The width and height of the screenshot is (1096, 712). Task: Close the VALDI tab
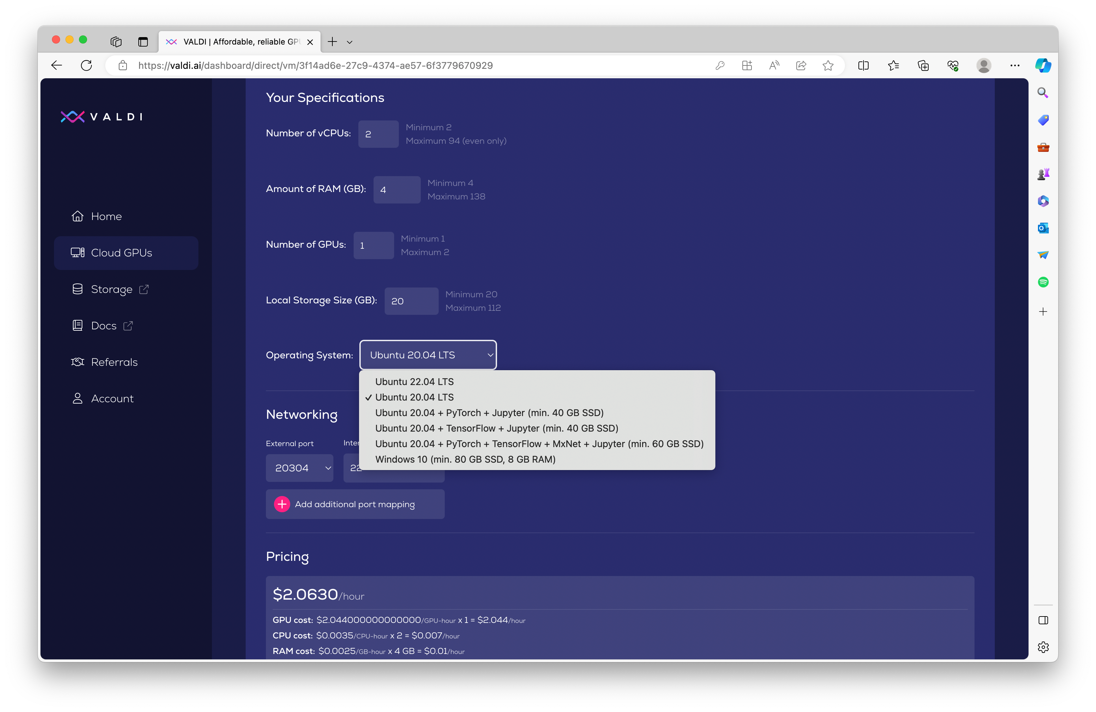310,42
